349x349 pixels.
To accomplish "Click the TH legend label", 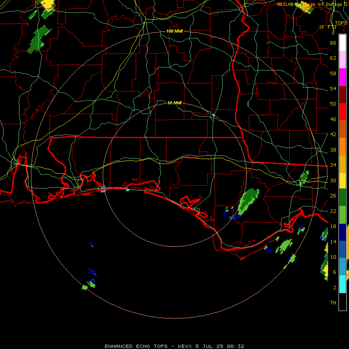I will click(333, 303).
